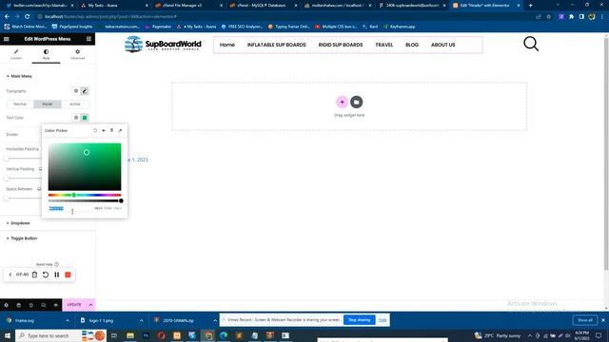Screen dimensions: 609x342
Task: Activate the eyedropper tool in Color Picker
Action: [x=120, y=131]
